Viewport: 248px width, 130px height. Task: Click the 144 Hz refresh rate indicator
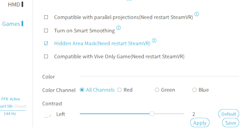click(x=10, y=113)
